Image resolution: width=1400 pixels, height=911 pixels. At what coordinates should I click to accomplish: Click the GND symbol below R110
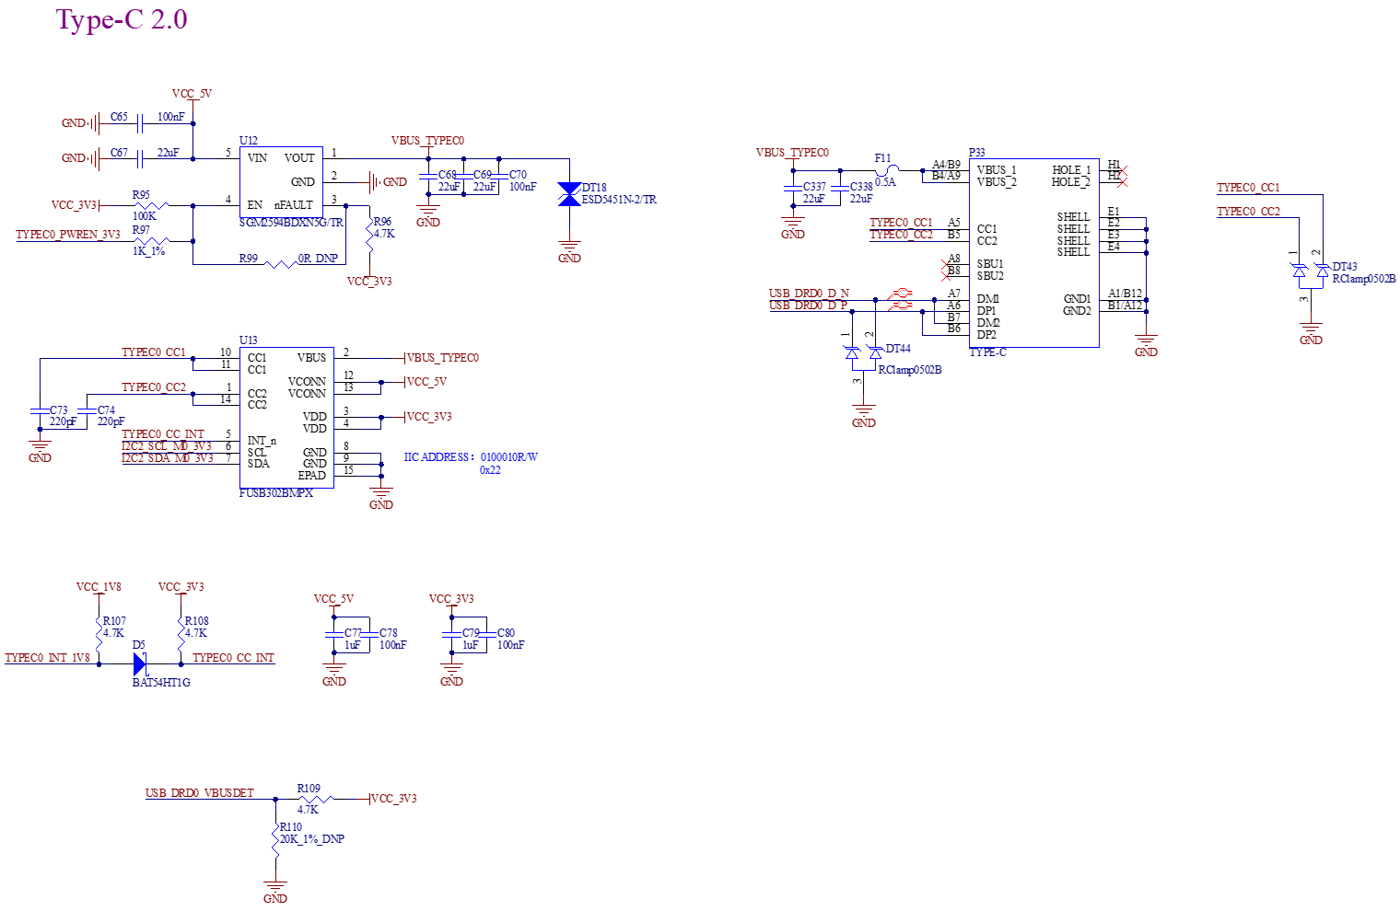point(275,892)
